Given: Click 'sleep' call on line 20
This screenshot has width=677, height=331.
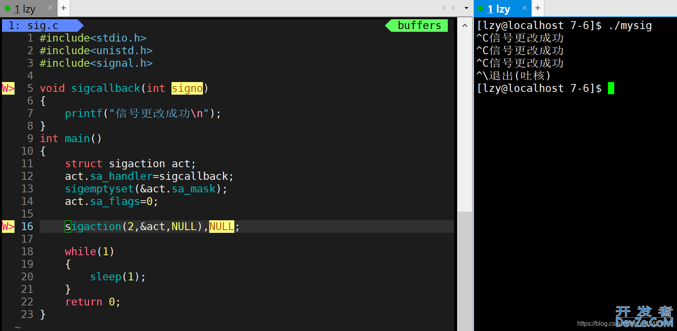Looking at the screenshot, I should pos(106,277).
